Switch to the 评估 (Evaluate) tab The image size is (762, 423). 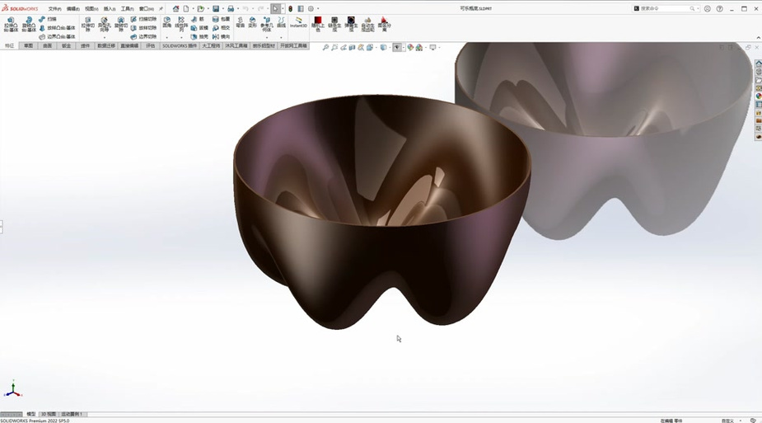(151, 46)
